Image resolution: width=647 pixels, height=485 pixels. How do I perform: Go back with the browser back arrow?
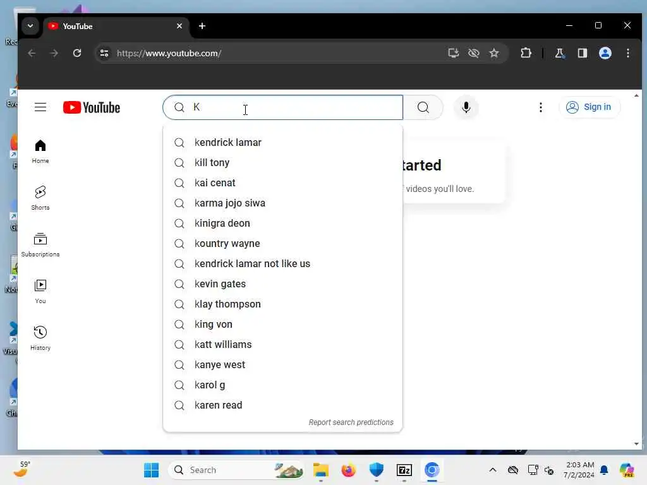(x=32, y=53)
